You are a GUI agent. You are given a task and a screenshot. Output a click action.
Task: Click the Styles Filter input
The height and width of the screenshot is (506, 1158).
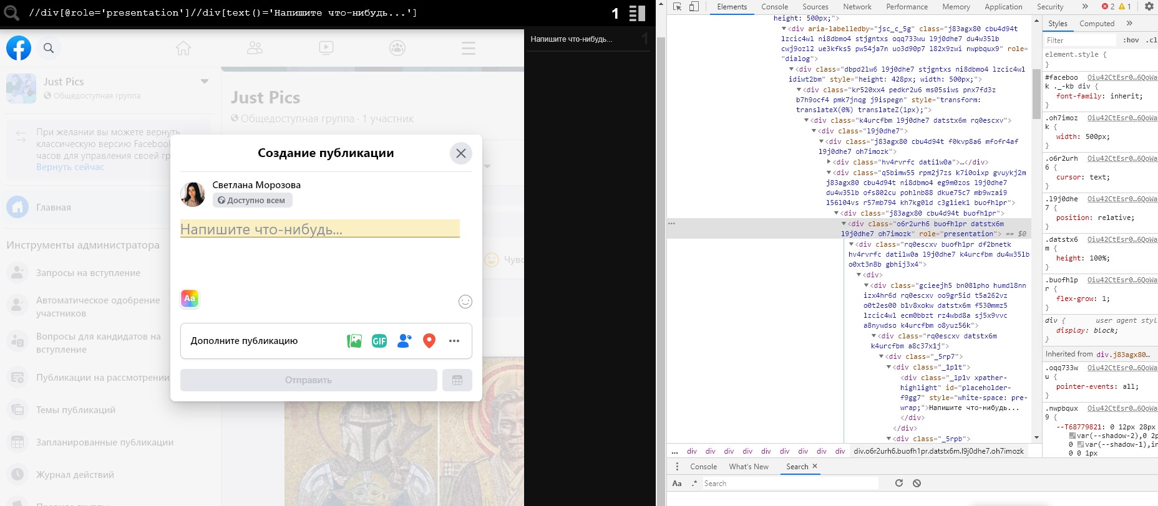coord(1081,40)
